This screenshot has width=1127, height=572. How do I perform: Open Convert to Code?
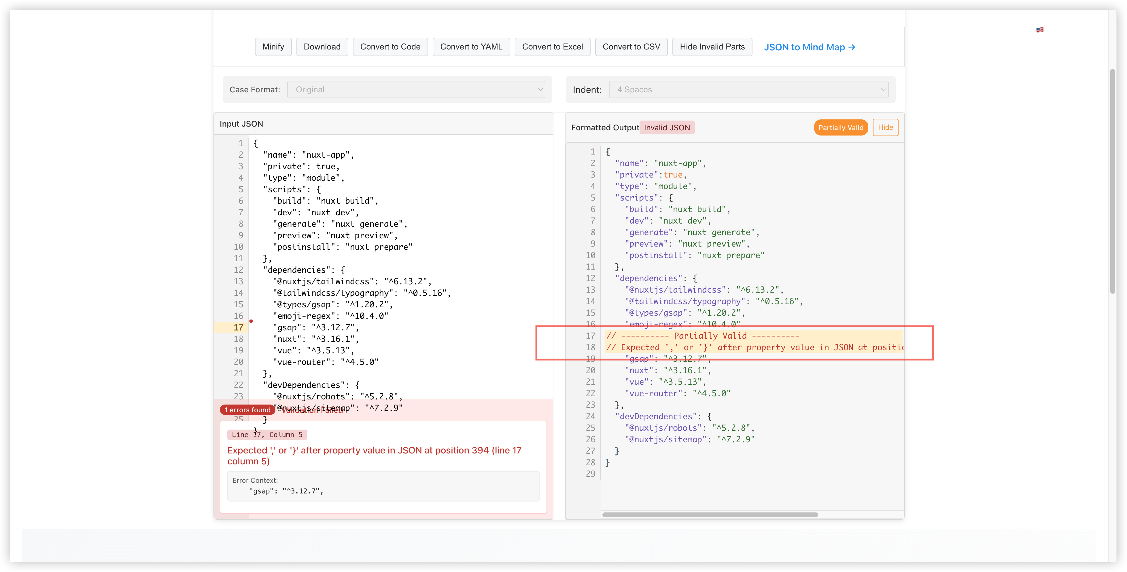pyautogui.click(x=390, y=47)
